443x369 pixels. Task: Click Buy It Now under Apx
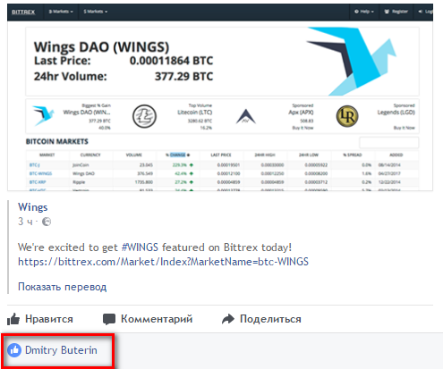click(302, 128)
